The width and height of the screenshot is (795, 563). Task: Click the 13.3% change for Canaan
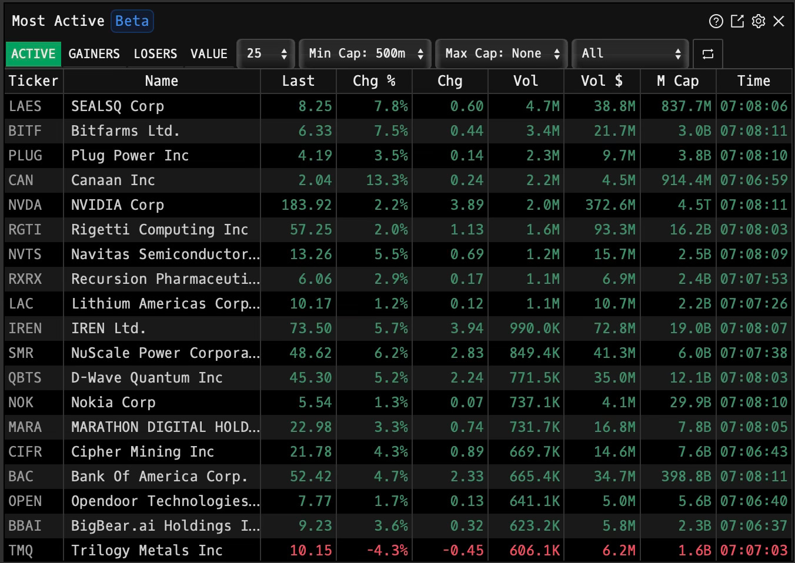tap(387, 180)
